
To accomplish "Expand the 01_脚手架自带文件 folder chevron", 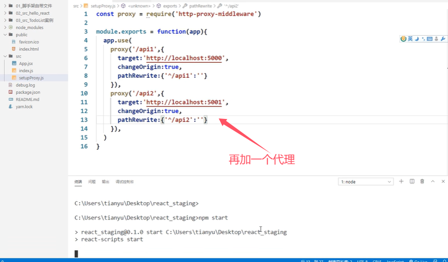I will pos(5,6).
